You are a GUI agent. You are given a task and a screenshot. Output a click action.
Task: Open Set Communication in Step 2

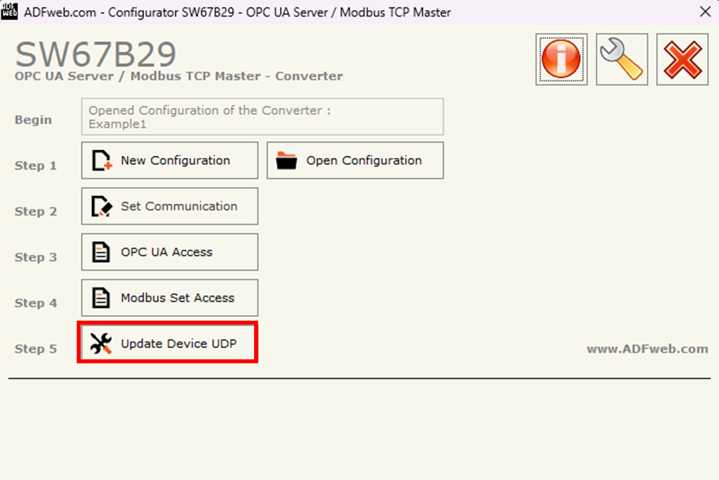[x=169, y=206]
